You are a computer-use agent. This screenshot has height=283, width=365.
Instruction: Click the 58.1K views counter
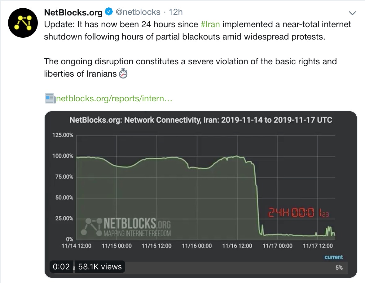100,267
